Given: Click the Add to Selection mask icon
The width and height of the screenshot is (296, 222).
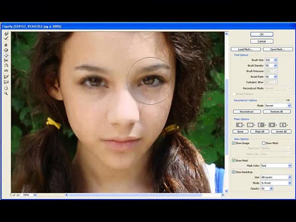Looking at the screenshot, I should point(250,125).
